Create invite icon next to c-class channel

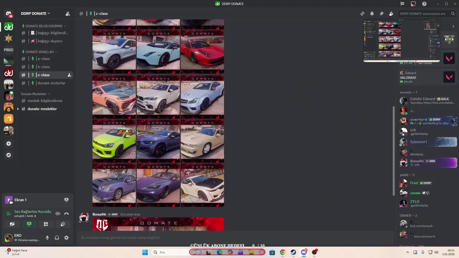pyautogui.click(x=69, y=75)
